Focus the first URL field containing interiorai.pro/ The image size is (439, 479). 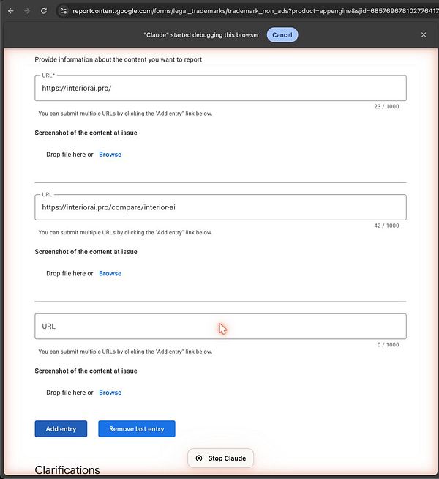pyautogui.click(x=220, y=89)
